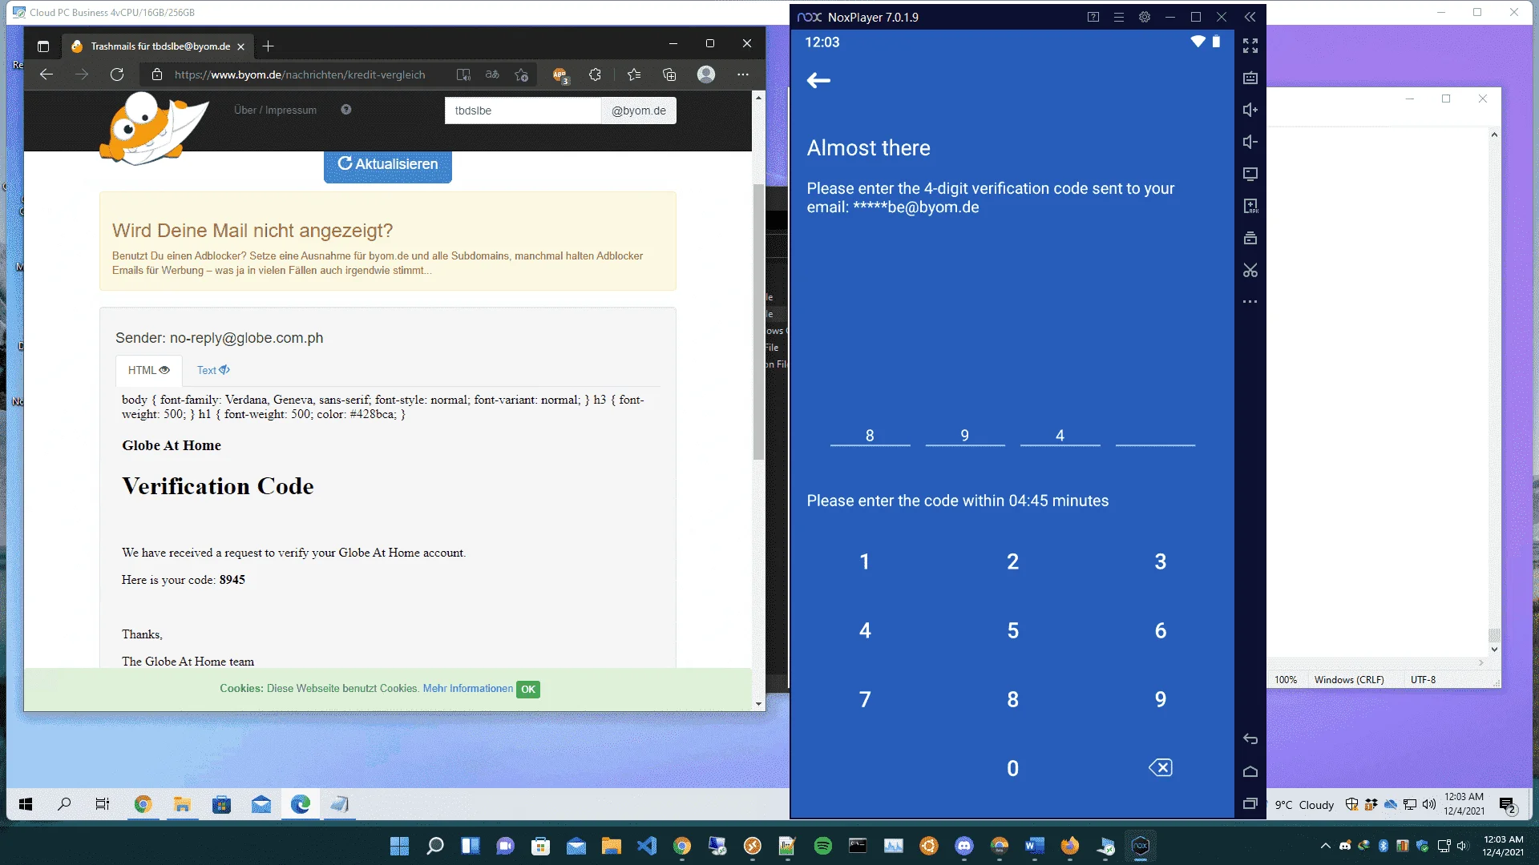Screen dimensions: 1539x865
Task: Click NoxPlayer Android back button in sidebar
Action: click(1250, 739)
